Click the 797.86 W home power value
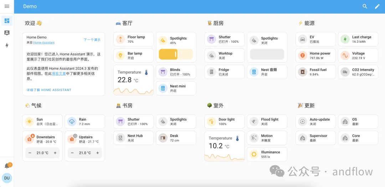The height and width of the screenshot is (187, 385). pos(317,58)
